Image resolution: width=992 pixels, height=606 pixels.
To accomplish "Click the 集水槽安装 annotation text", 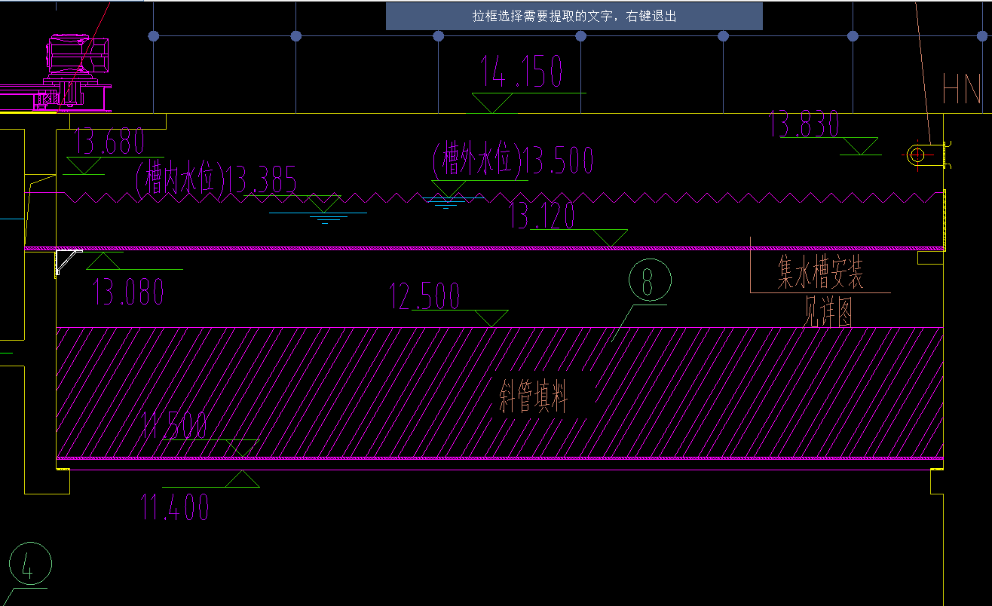I will point(821,274).
